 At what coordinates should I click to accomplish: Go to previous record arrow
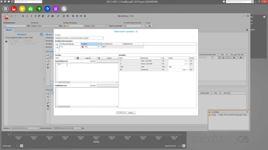27,16
